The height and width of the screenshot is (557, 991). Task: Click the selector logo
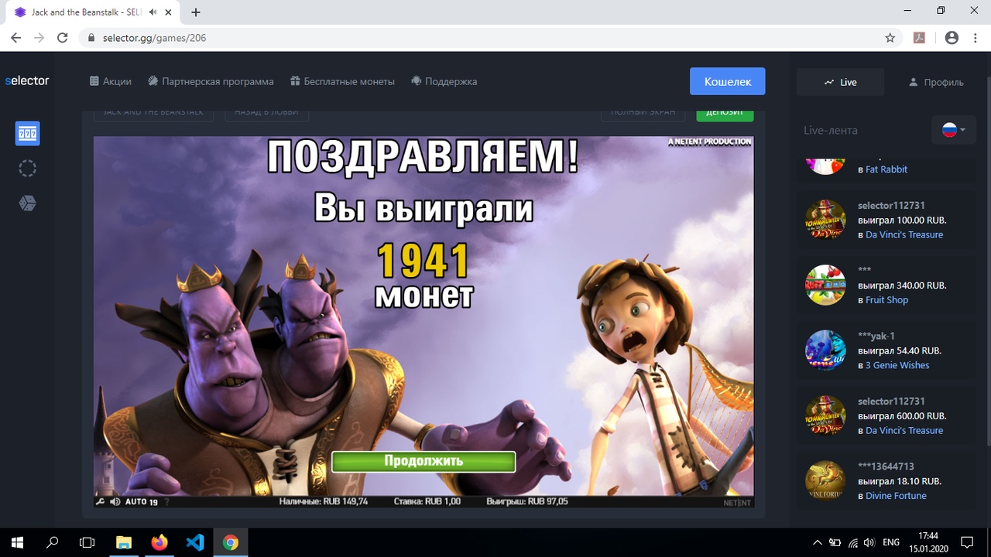pyautogui.click(x=27, y=80)
